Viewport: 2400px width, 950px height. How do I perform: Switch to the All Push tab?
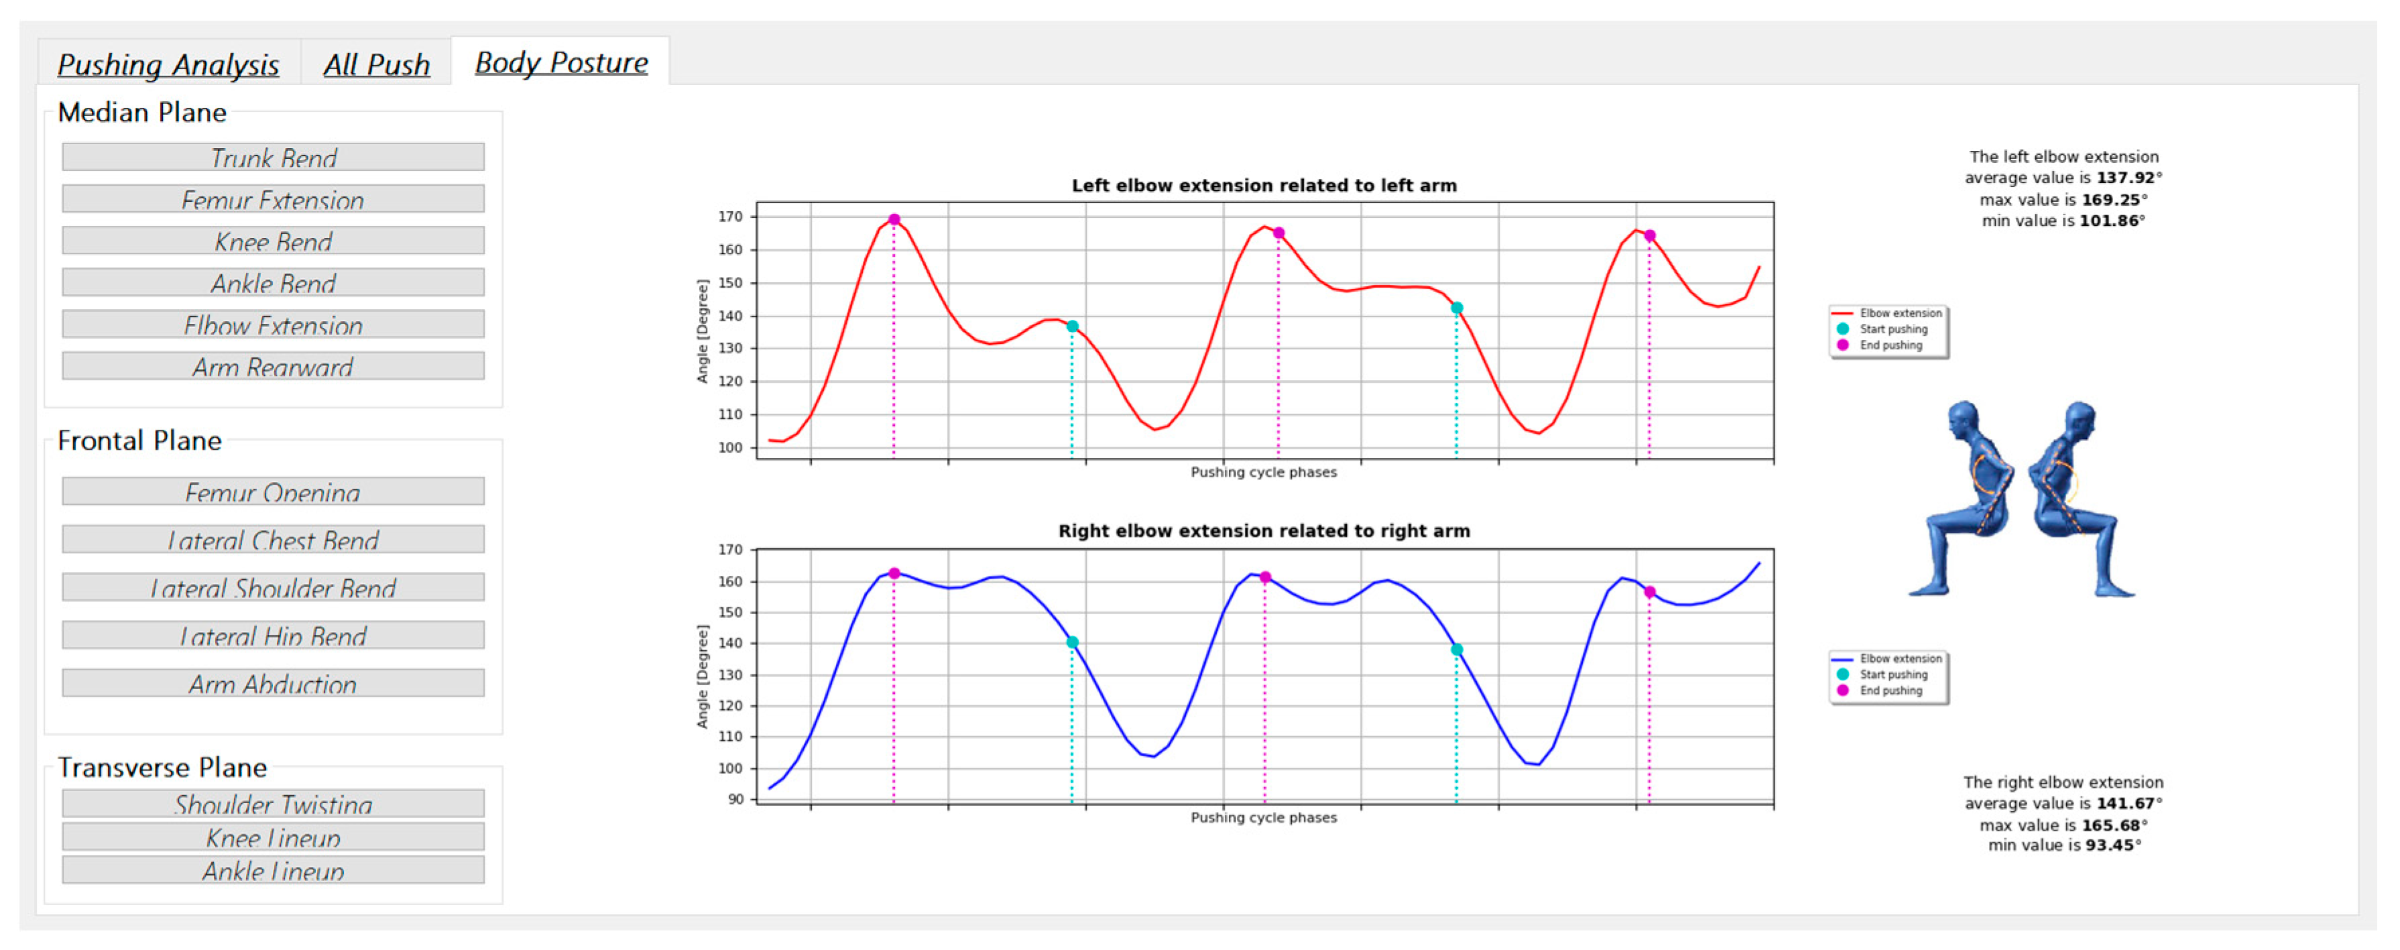click(376, 63)
